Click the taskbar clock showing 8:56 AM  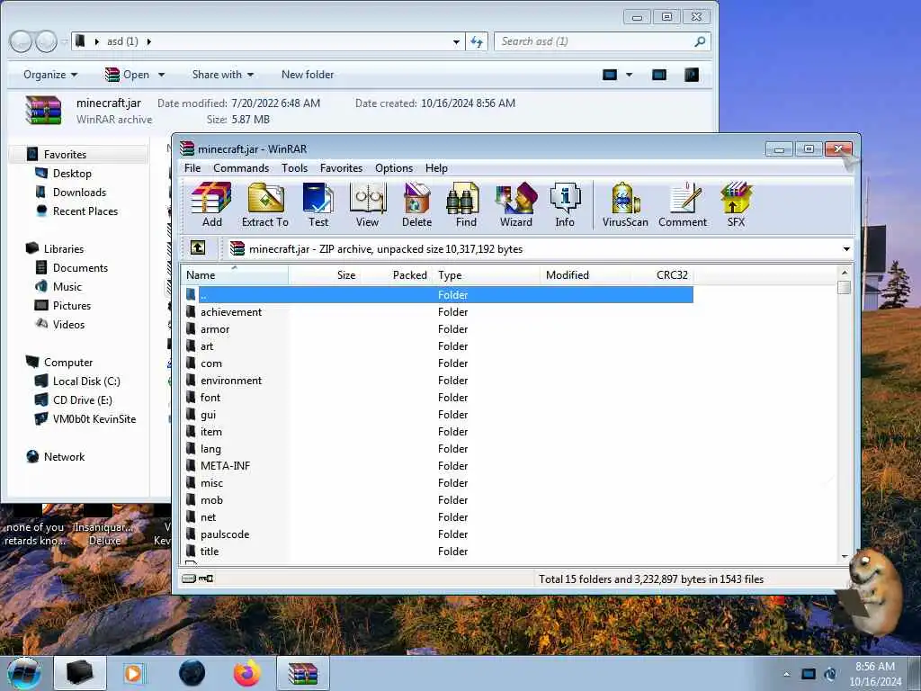click(874, 674)
